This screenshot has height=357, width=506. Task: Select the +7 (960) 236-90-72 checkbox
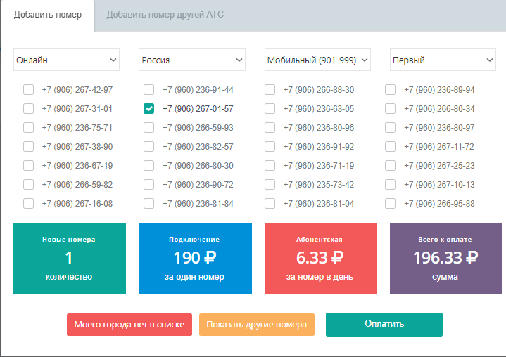(x=148, y=185)
